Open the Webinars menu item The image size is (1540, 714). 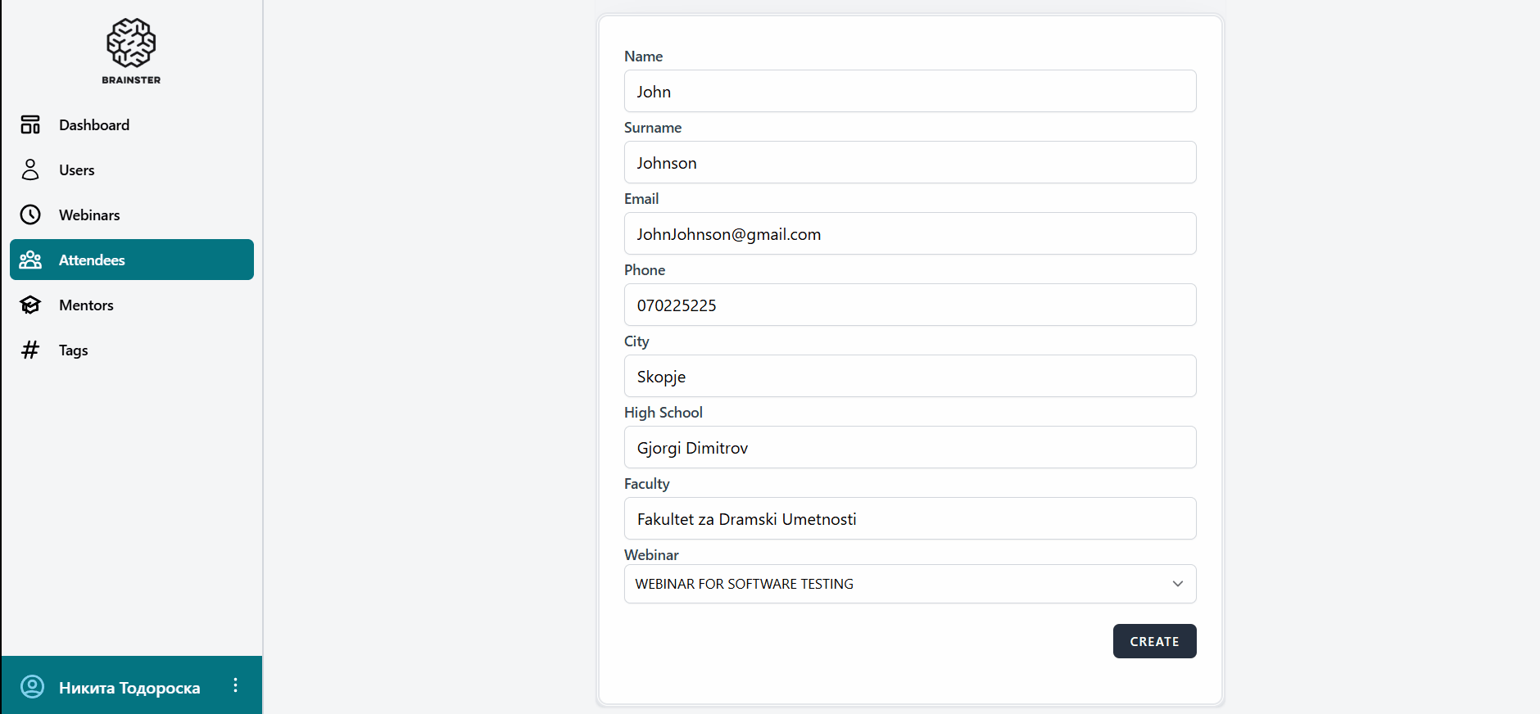pos(89,215)
